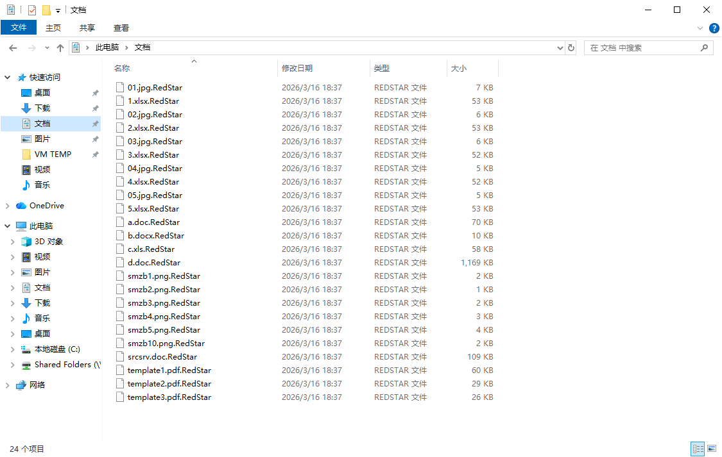Switch to details view layout icon
This screenshot has width=722, height=457.
tap(698, 448)
